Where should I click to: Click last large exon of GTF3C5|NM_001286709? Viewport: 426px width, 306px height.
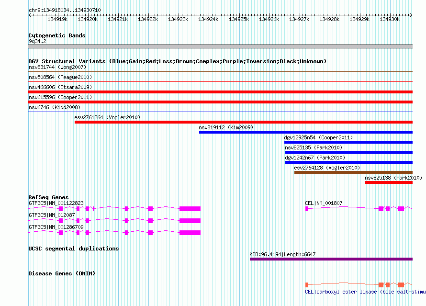[x=190, y=233]
